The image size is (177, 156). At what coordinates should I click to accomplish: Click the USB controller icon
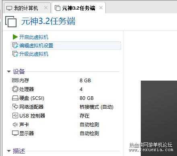coord(15,115)
